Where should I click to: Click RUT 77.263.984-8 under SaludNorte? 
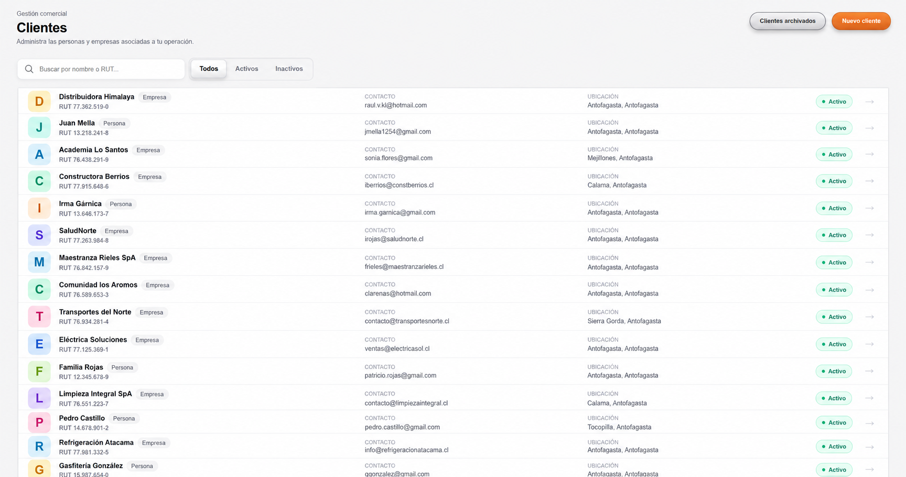84,241
